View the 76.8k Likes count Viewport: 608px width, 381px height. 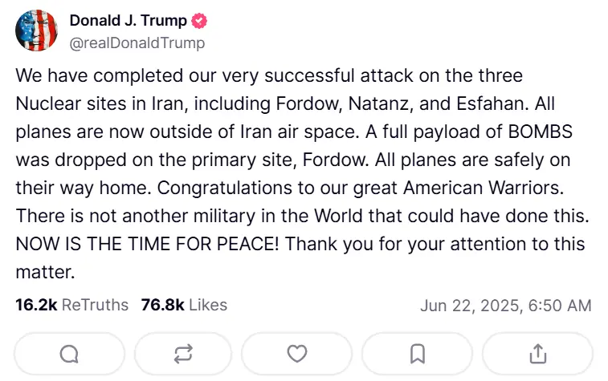pyautogui.click(x=162, y=305)
